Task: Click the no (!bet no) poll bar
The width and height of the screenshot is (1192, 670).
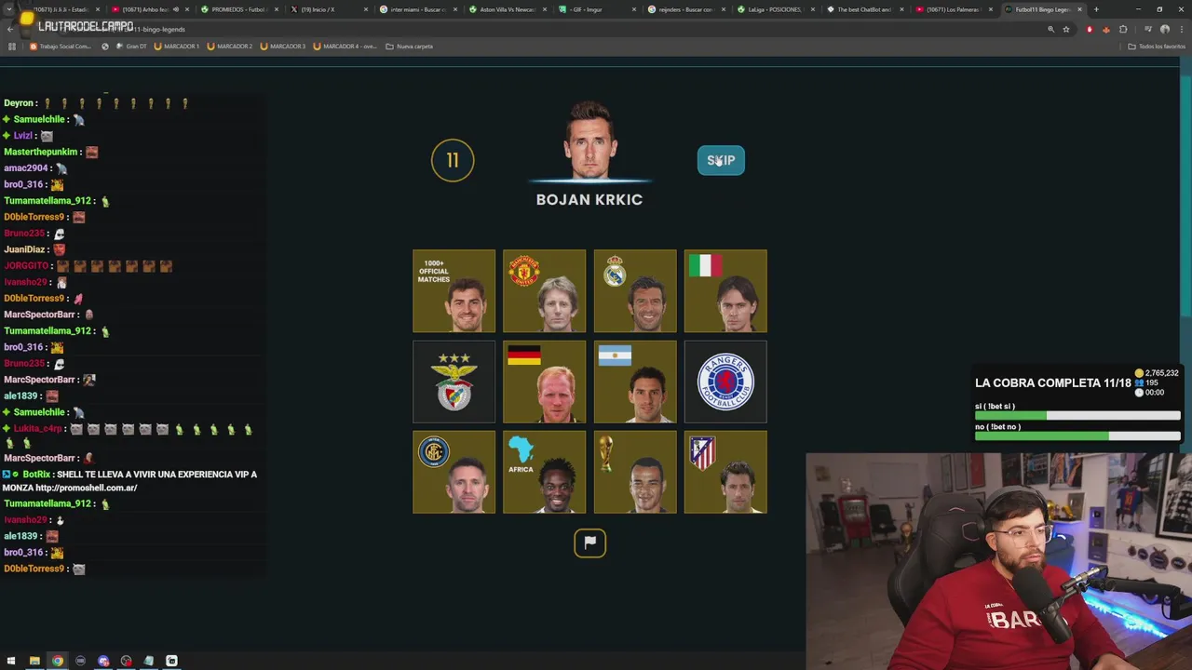Action: point(1077,436)
